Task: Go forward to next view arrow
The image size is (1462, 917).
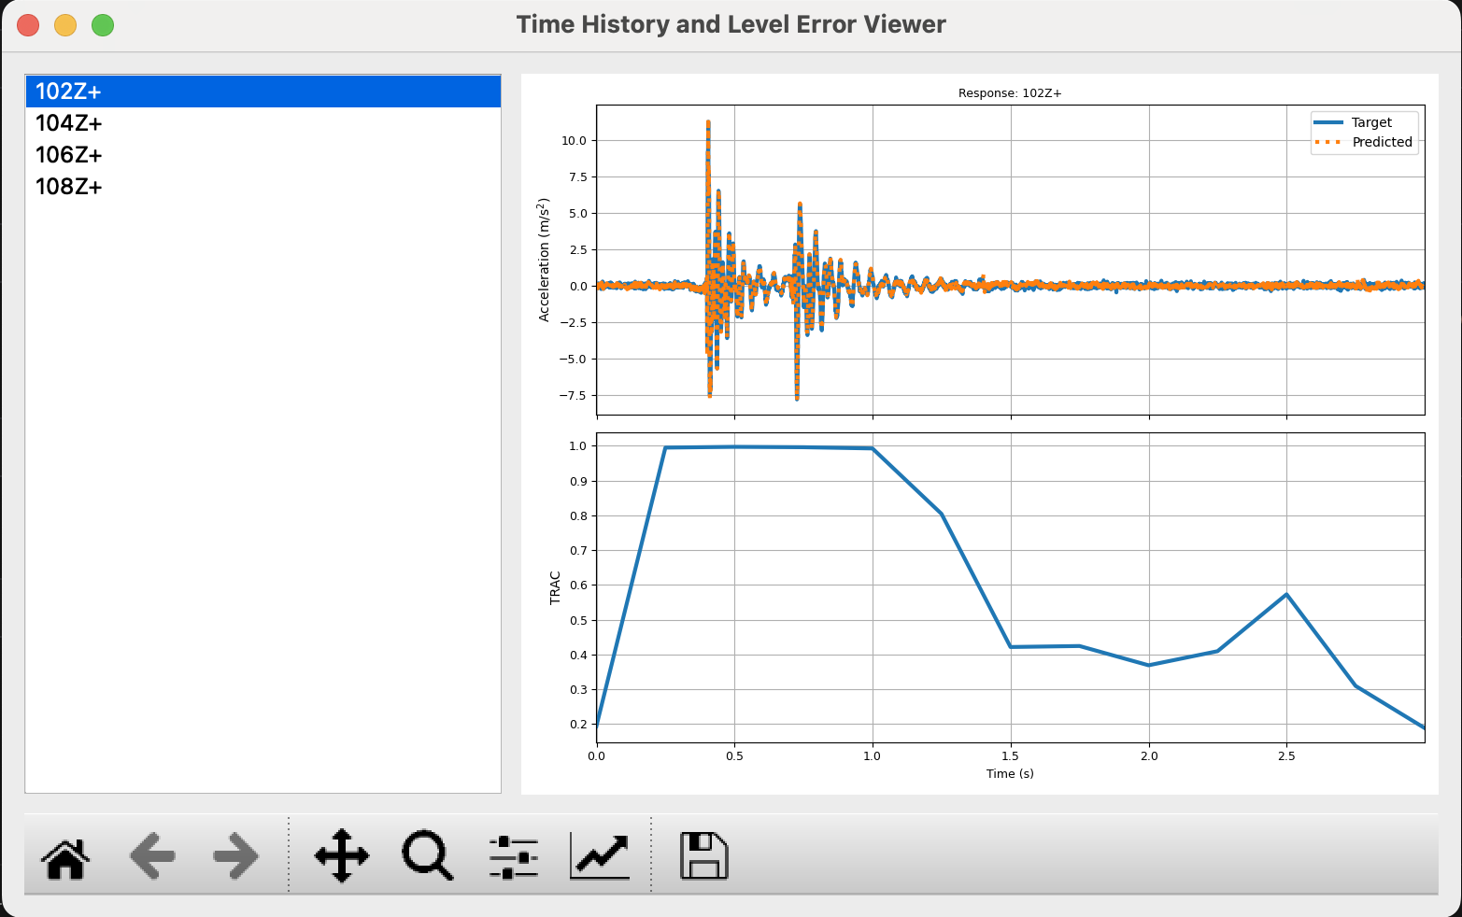Action: click(236, 856)
